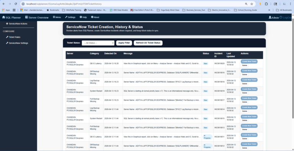Open the Trademark status bookmark

(95, 10)
